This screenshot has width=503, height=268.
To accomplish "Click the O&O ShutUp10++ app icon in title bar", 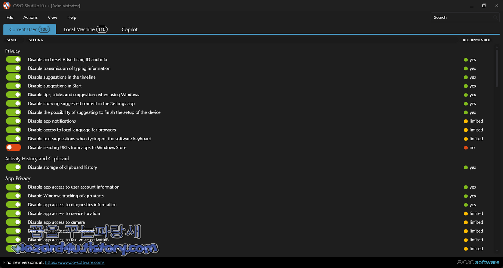I will [x=7, y=6].
